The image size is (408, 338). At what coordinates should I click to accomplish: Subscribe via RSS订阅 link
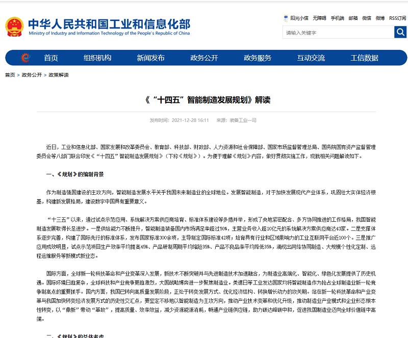[x=397, y=18]
